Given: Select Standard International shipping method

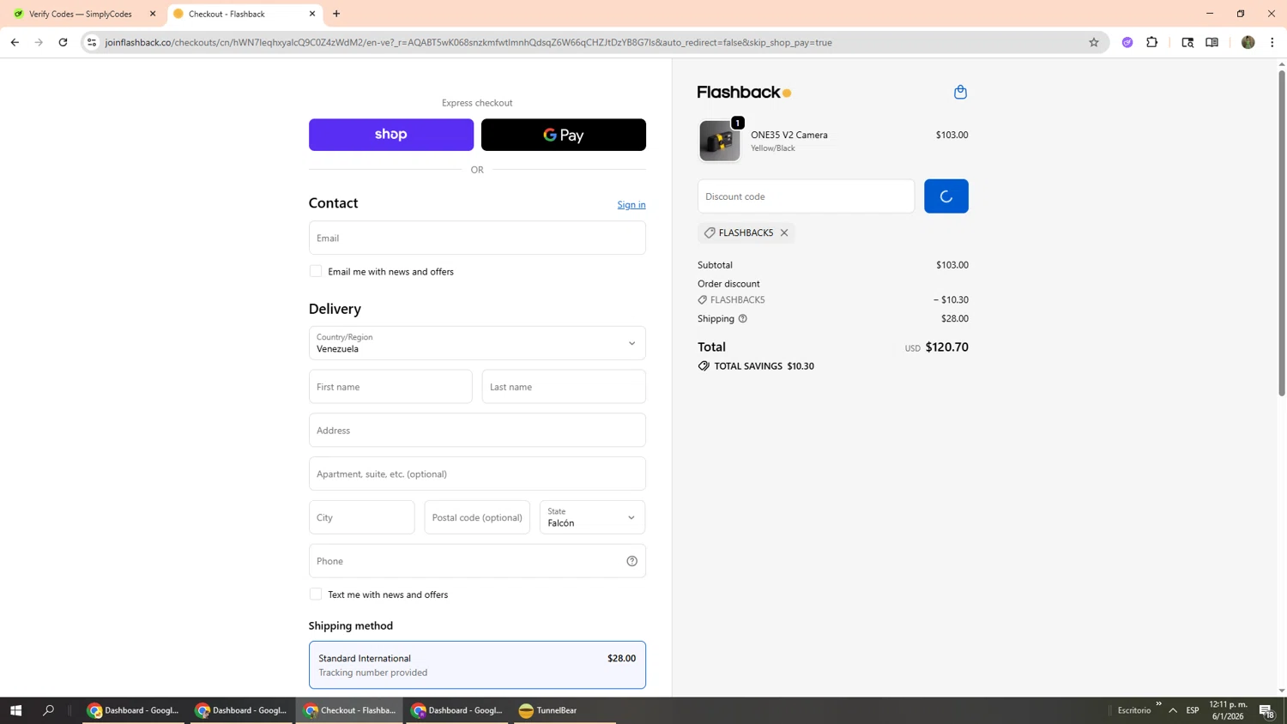Looking at the screenshot, I should click(x=477, y=665).
